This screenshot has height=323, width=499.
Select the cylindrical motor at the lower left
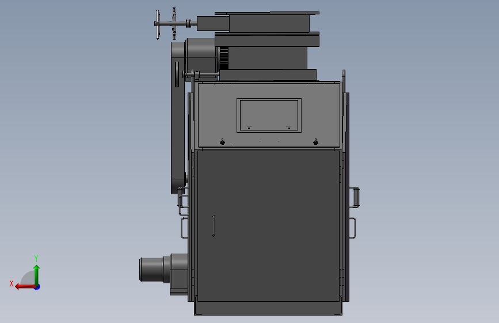[x=155, y=270]
